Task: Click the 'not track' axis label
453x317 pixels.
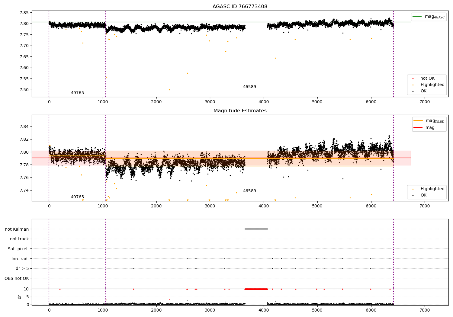Action: (19, 239)
